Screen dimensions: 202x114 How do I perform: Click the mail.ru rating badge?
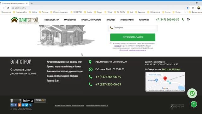[x=40, y=101]
